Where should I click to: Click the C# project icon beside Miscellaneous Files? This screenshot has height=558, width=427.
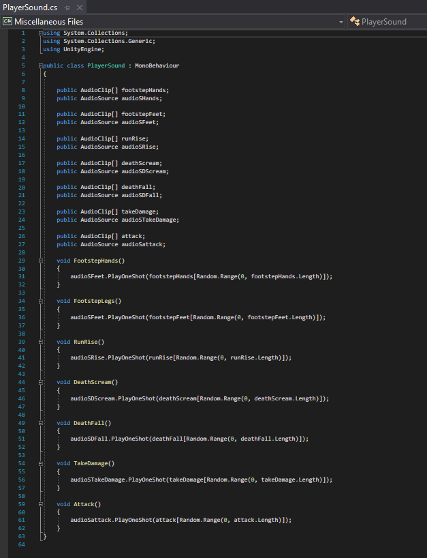pyautogui.click(x=7, y=22)
